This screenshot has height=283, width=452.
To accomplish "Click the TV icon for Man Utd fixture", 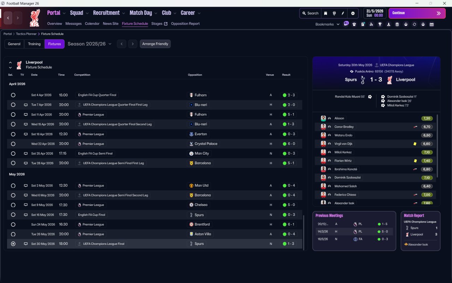I will coord(25,186).
